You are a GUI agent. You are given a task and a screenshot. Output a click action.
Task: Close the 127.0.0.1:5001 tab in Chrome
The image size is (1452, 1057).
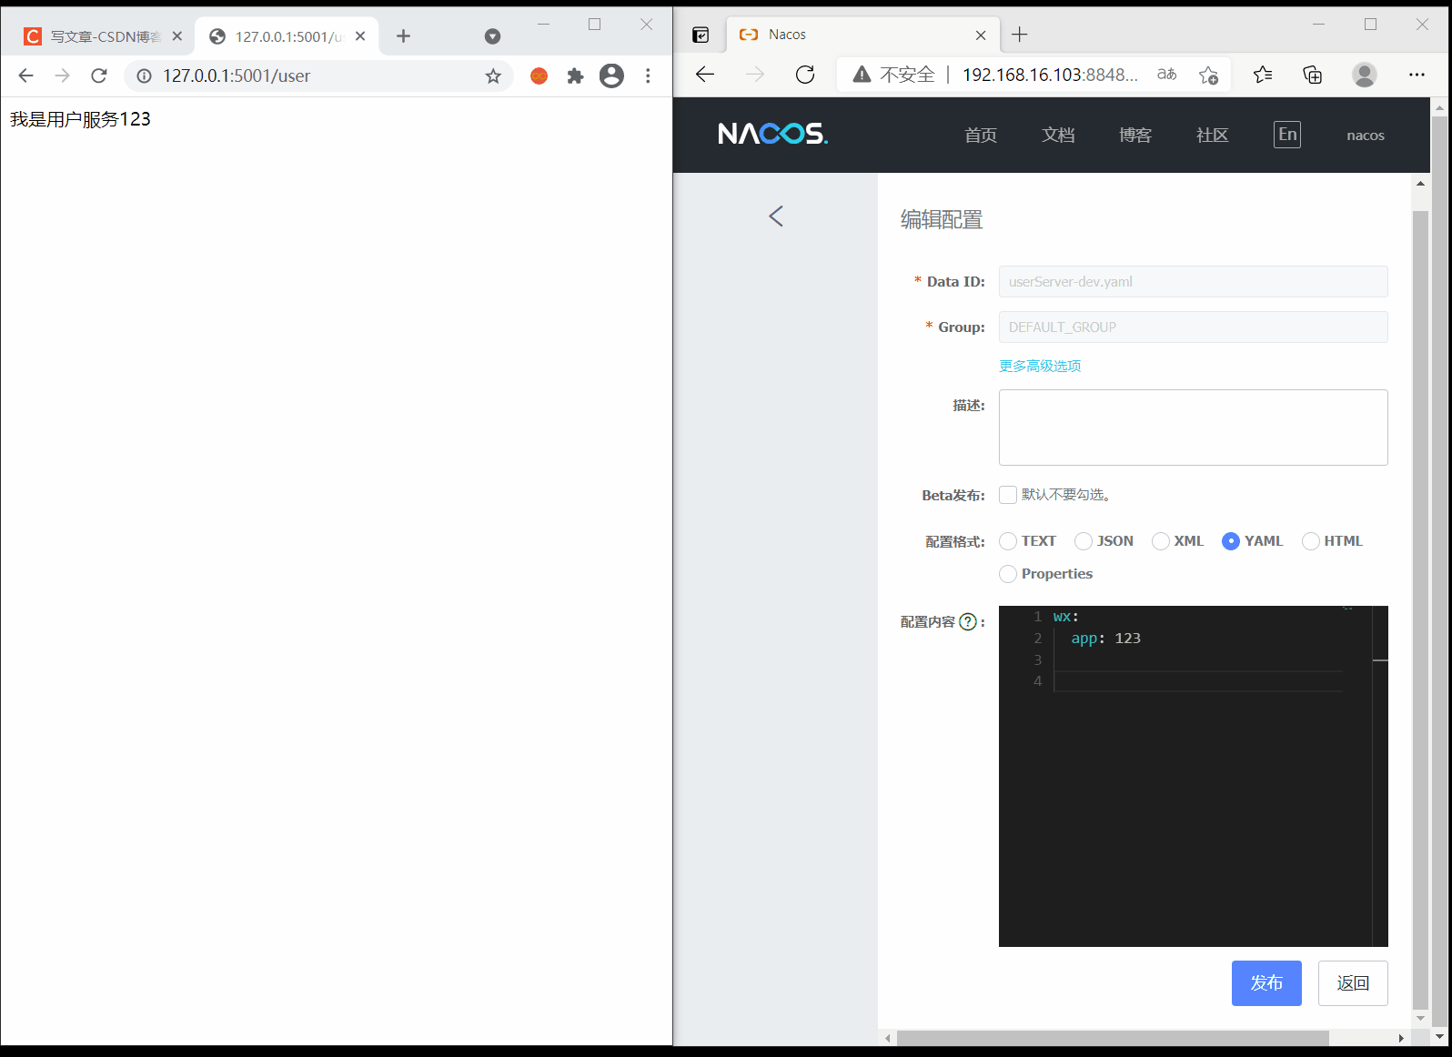pos(360,36)
